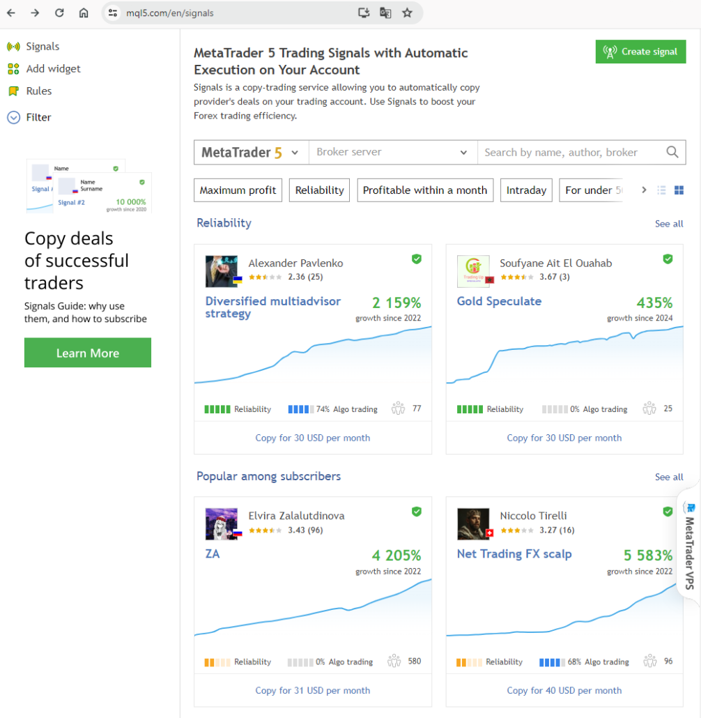Select the Intraday filter tab
Image resolution: width=701 pixels, height=718 pixels.
point(526,190)
